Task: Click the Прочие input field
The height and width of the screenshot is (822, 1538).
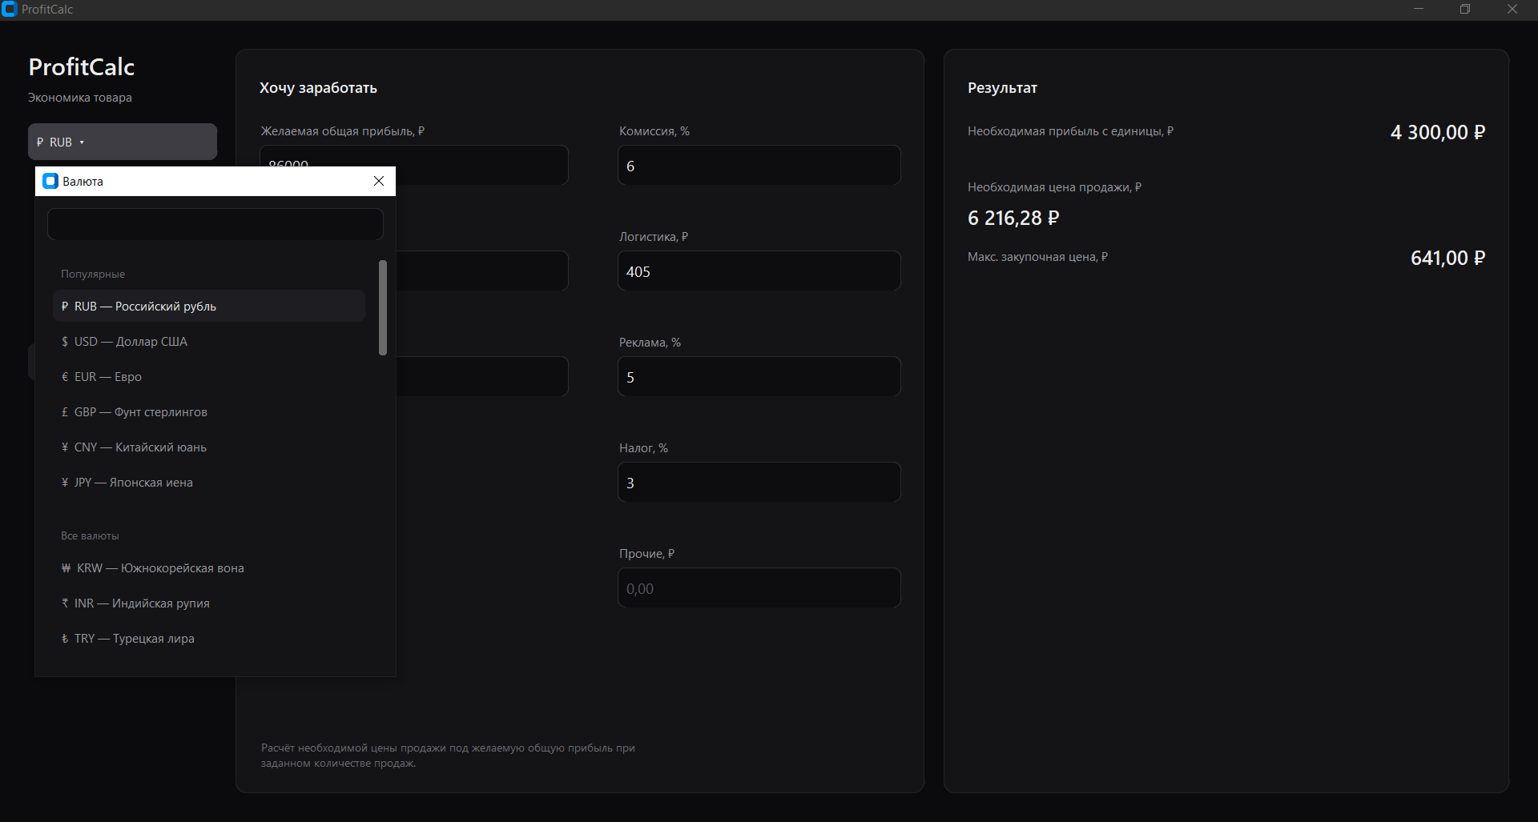Action: coord(759,588)
